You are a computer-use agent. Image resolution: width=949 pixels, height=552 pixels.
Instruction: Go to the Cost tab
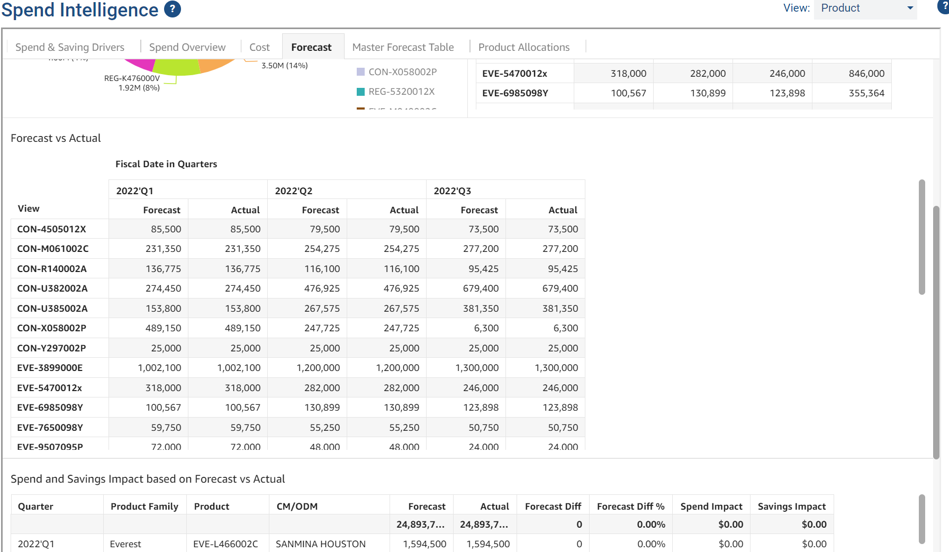pos(259,47)
